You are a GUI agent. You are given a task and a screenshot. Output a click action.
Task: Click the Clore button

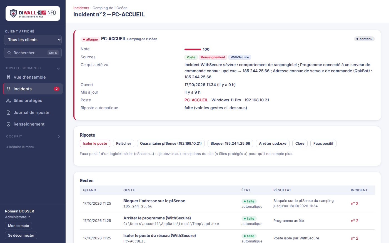tap(300, 144)
